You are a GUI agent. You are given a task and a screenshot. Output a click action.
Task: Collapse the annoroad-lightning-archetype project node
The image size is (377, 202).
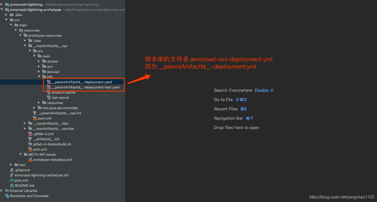(x=2, y=10)
